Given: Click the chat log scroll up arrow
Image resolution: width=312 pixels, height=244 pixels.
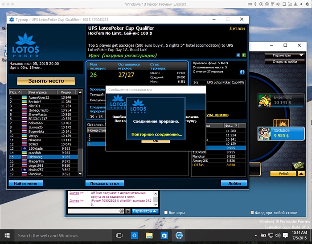Looking at the screenshot, I should [156, 194].
